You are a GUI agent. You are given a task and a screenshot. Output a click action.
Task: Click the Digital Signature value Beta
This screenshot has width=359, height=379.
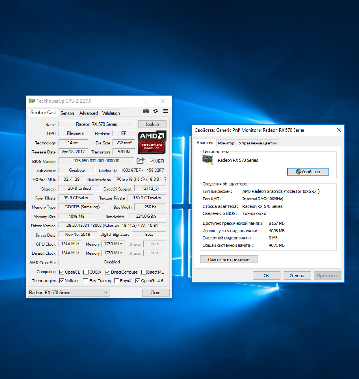pos(149,234)
